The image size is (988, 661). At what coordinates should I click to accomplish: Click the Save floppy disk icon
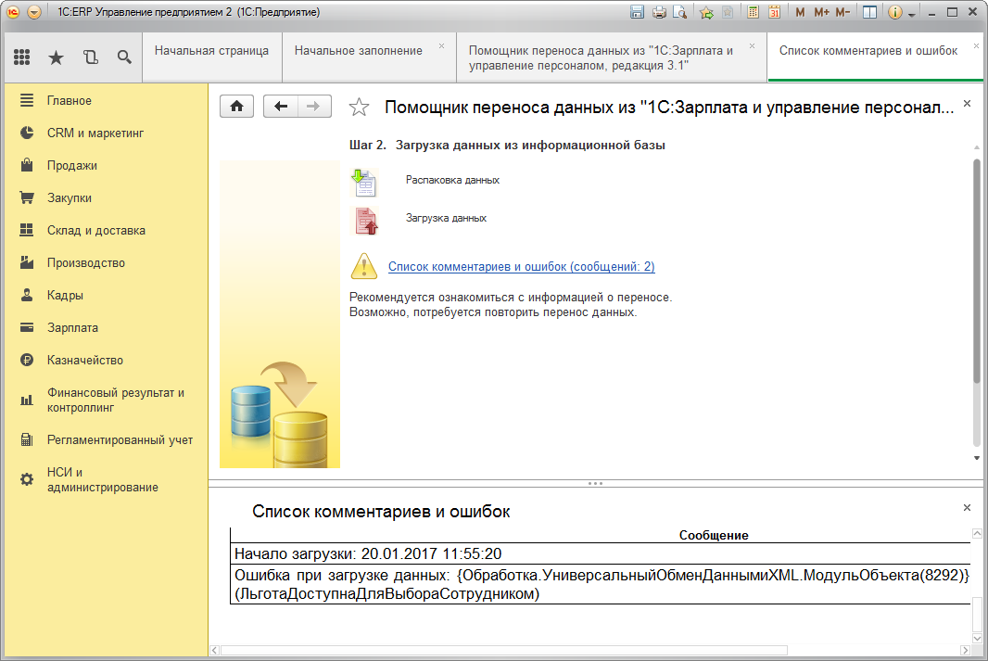click(x=637, y=12)
